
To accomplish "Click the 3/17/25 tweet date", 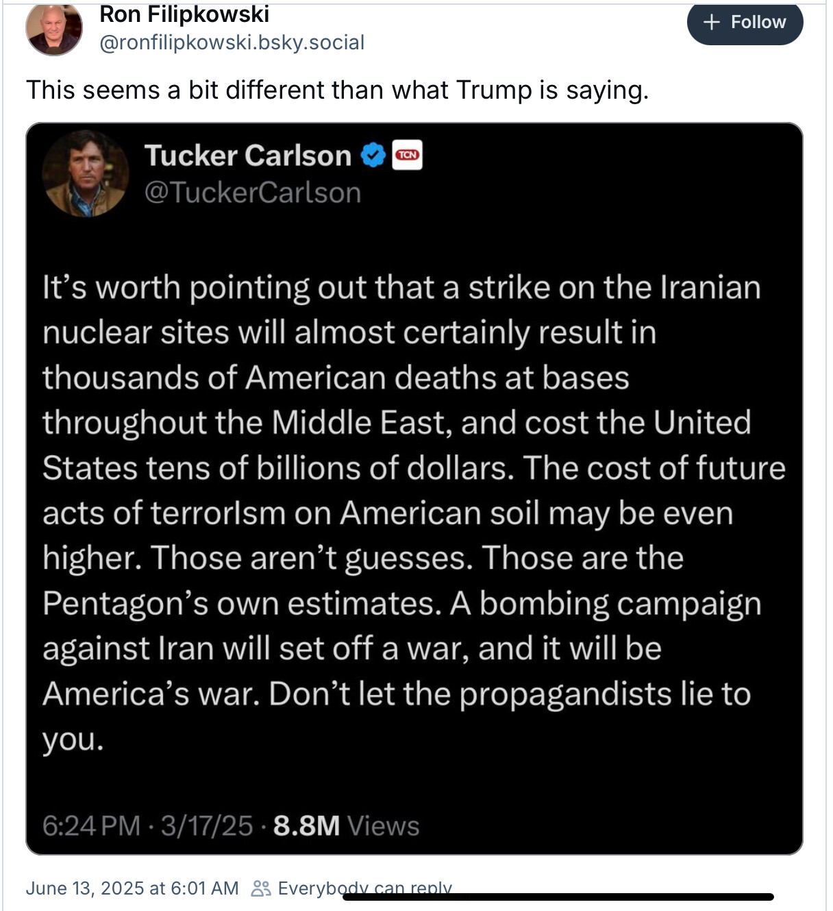I will pos(207,826).
